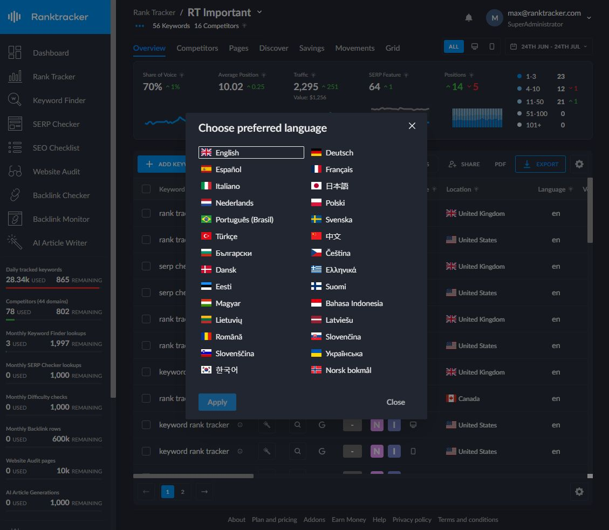Viewport: 609px width, 530px height.
Task: Check the first keyword rank tracker checkbox
Action: tap(146, 425)
